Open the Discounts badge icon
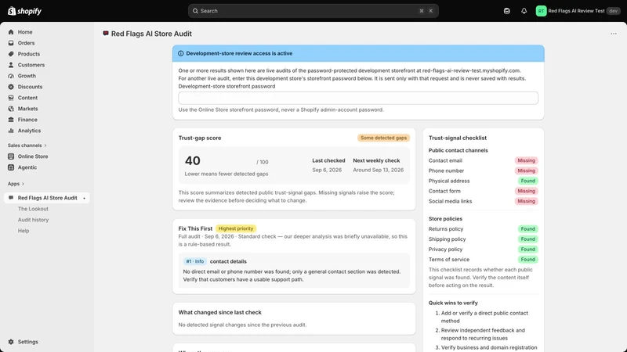The width and height of the screenshot is (627, 352). coord(11,87)
